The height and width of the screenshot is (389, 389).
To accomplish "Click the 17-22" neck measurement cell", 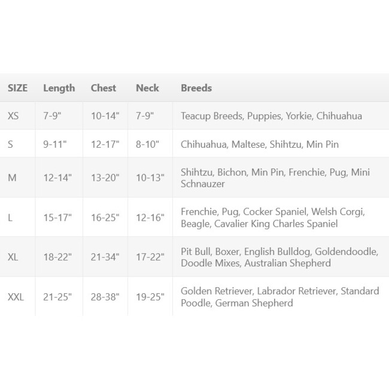I will pyautogui.click(x=150, y=257).
